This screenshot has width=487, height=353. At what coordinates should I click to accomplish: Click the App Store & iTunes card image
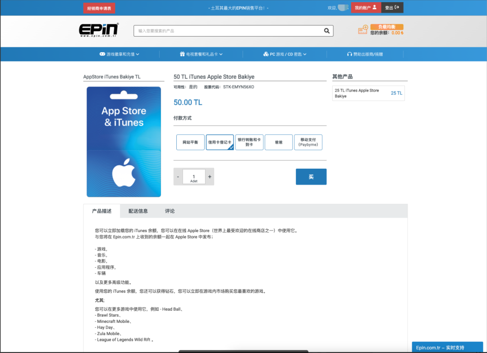pyautogui.click(x=124, y=142)
